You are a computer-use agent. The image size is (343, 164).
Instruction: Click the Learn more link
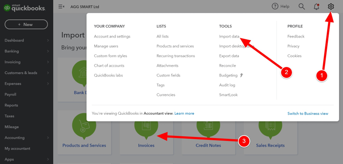click(x=184, y=114)
